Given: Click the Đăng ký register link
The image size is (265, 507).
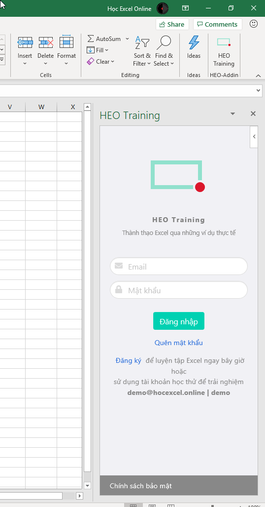Looking at the screenshot, I should tap(129, 360).
